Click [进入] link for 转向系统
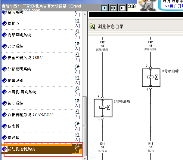 tap(77, 103)
